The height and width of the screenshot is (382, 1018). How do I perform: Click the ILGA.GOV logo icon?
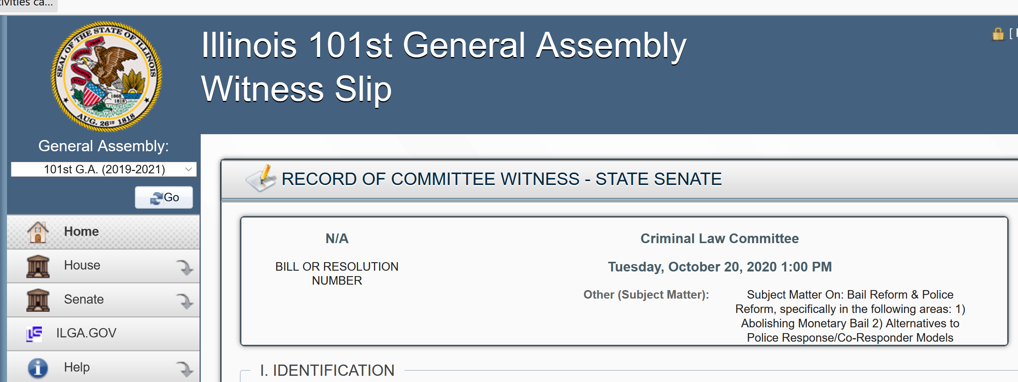tap(34, 334)
